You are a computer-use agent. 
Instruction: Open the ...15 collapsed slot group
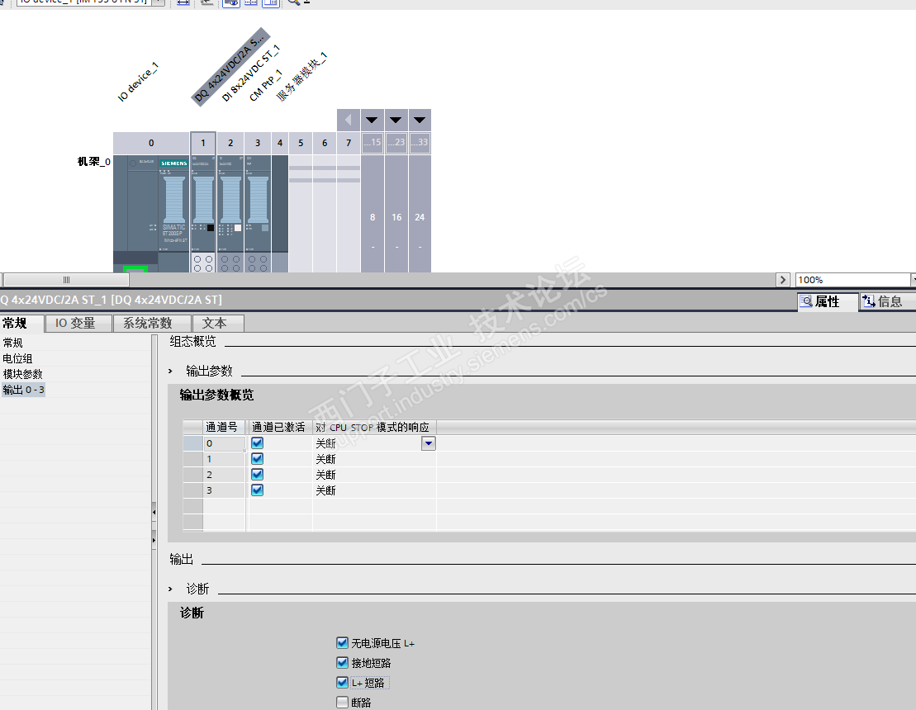pos(373,143)
